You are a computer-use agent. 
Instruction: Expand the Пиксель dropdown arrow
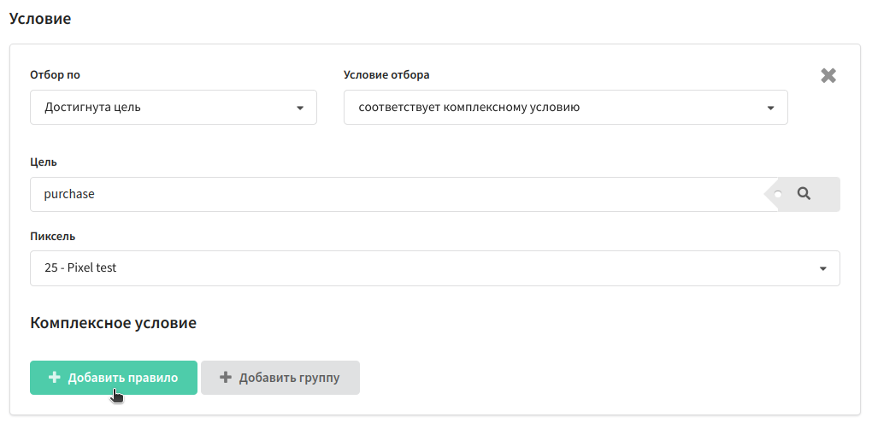point(822,268)
